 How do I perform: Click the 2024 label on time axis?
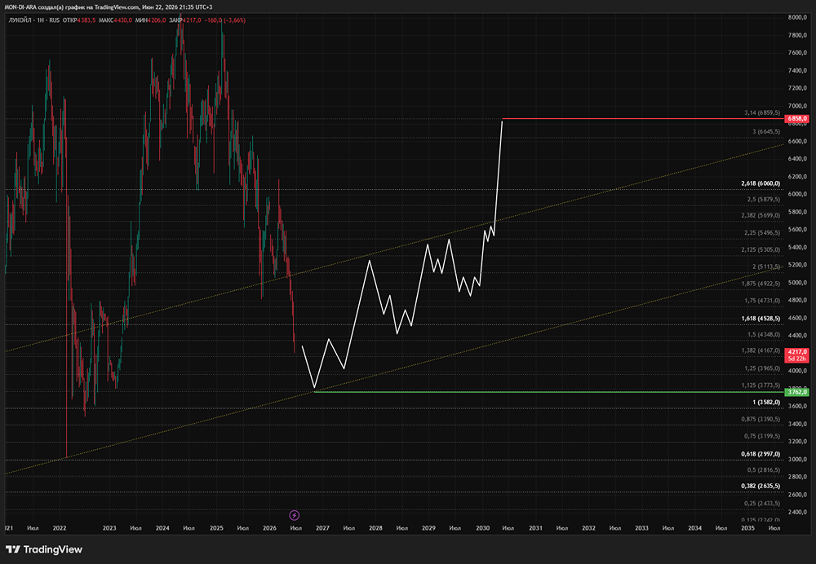(162, 528)
